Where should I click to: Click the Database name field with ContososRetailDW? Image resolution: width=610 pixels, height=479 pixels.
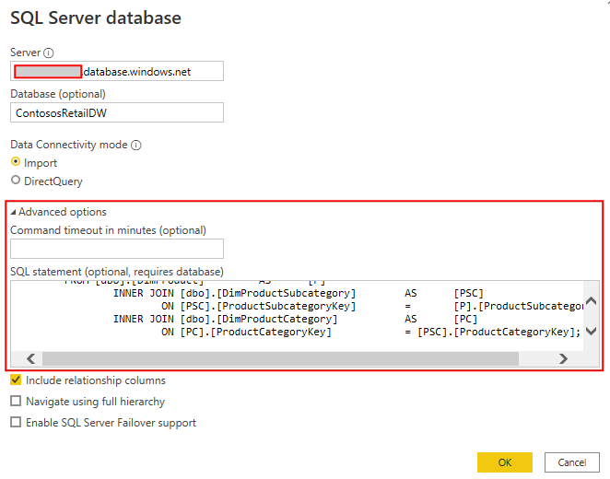point(117,112)
